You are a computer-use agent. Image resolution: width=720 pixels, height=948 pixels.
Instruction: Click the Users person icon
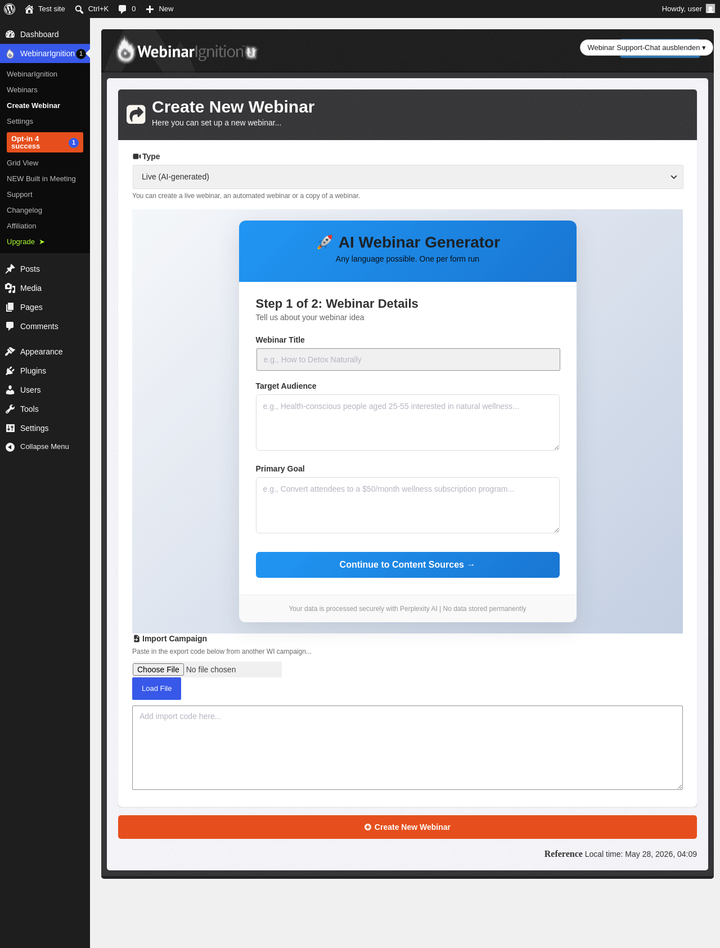tap(10, 390)
